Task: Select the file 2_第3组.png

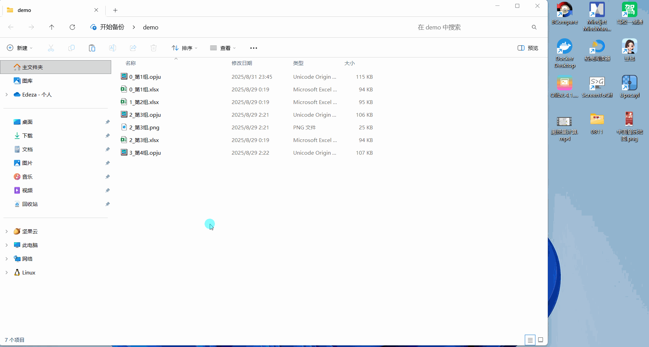Action: coord(144,127)
